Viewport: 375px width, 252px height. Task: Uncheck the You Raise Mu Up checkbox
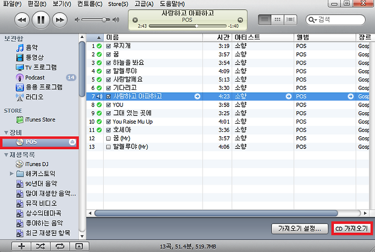[108, 122]
